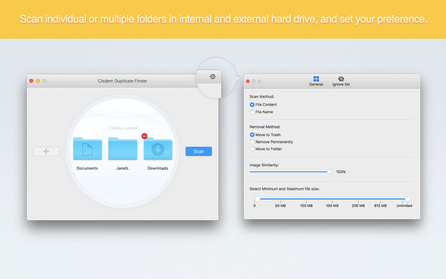Click the "3 folders added" text
446x279 pixels.
123,128
